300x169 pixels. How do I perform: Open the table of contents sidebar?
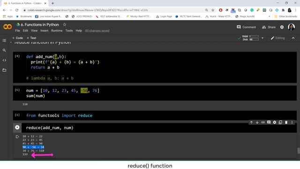coord(4,40)
